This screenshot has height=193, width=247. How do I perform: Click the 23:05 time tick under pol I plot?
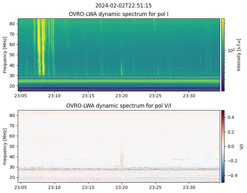pyautogui.click(x=21, y=95)
